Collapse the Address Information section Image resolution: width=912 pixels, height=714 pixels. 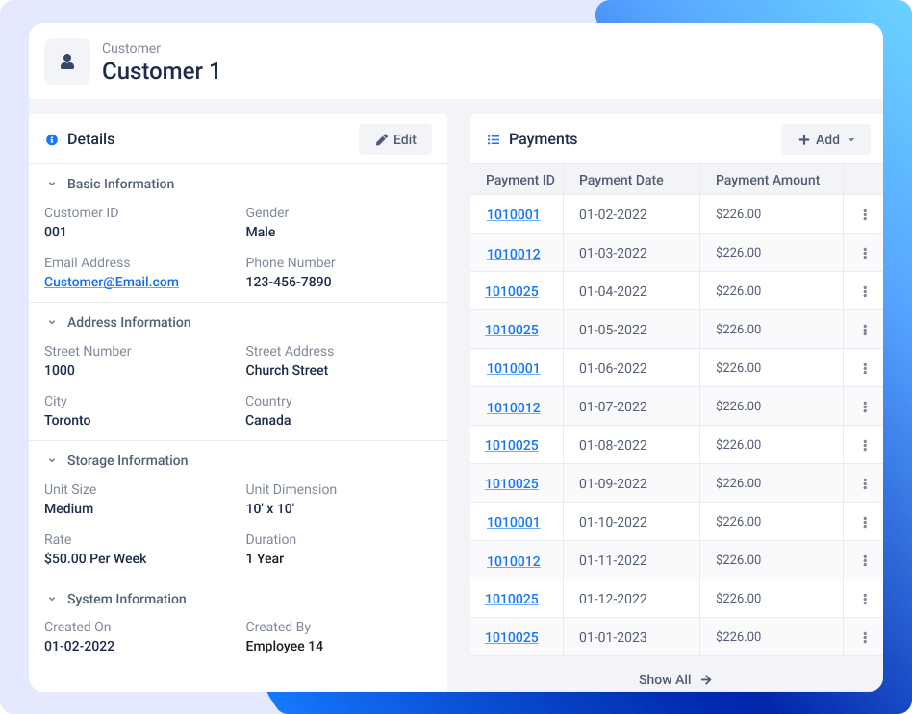tap(51, 322)
